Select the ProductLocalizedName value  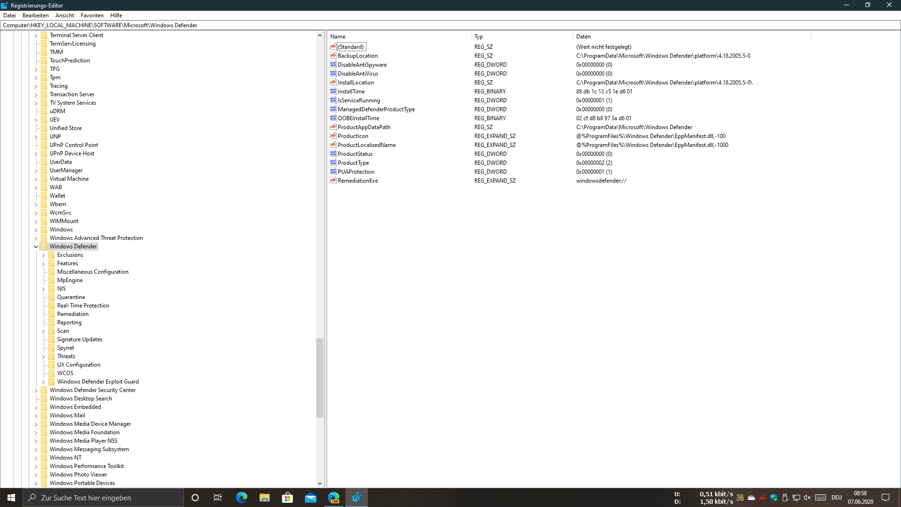tap(367, 145)
